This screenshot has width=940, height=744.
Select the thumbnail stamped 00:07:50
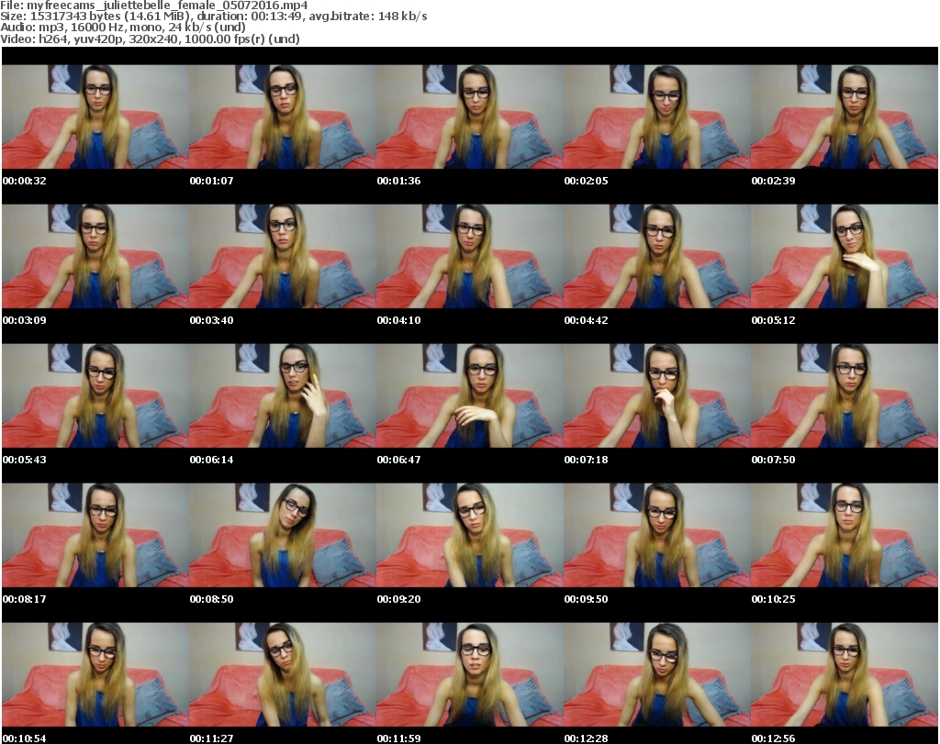click(845, 396)
